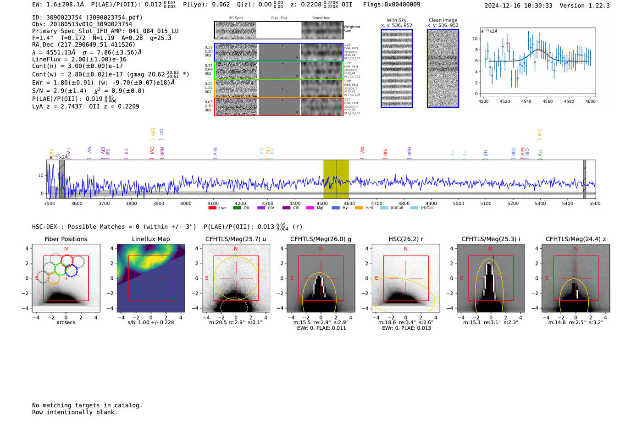Click the S/N = 2.9(±1.4) text
This screenshot has width=642, height=437.
[x=60, y=91]
